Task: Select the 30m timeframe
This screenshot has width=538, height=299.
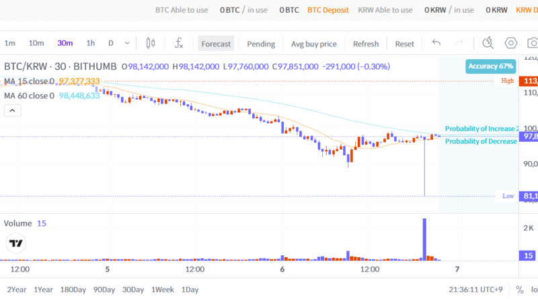Action: 65,43
